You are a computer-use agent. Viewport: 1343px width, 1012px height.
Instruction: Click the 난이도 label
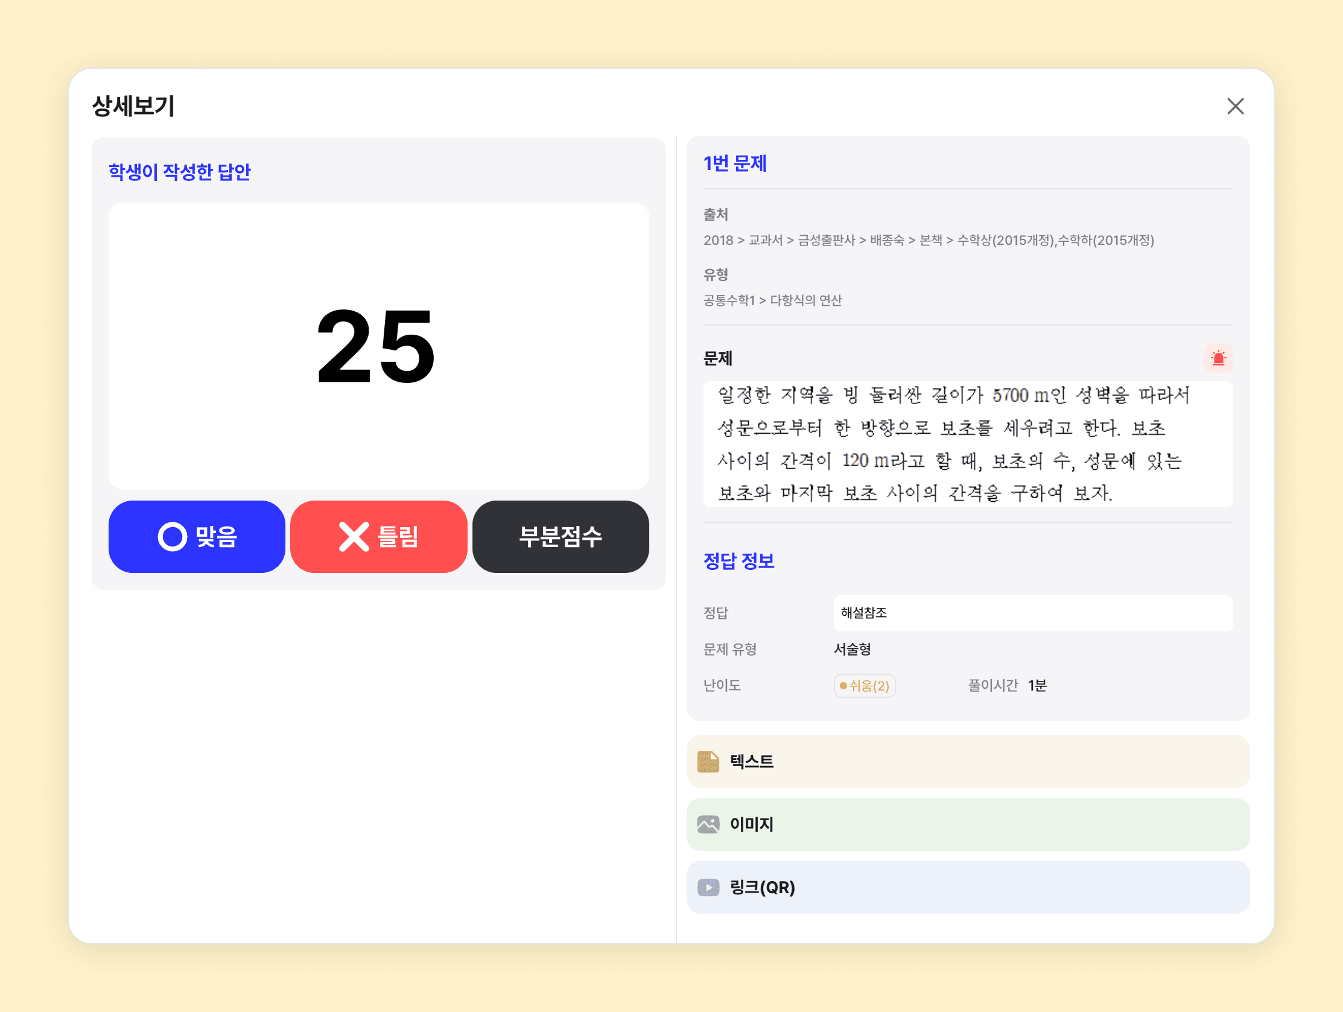click(x=722, y=685)
